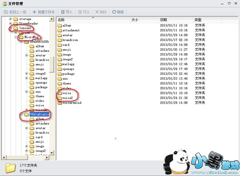Expand the sns node in the tree
This screenshot has width=240, height=176.
click(27, 92)
